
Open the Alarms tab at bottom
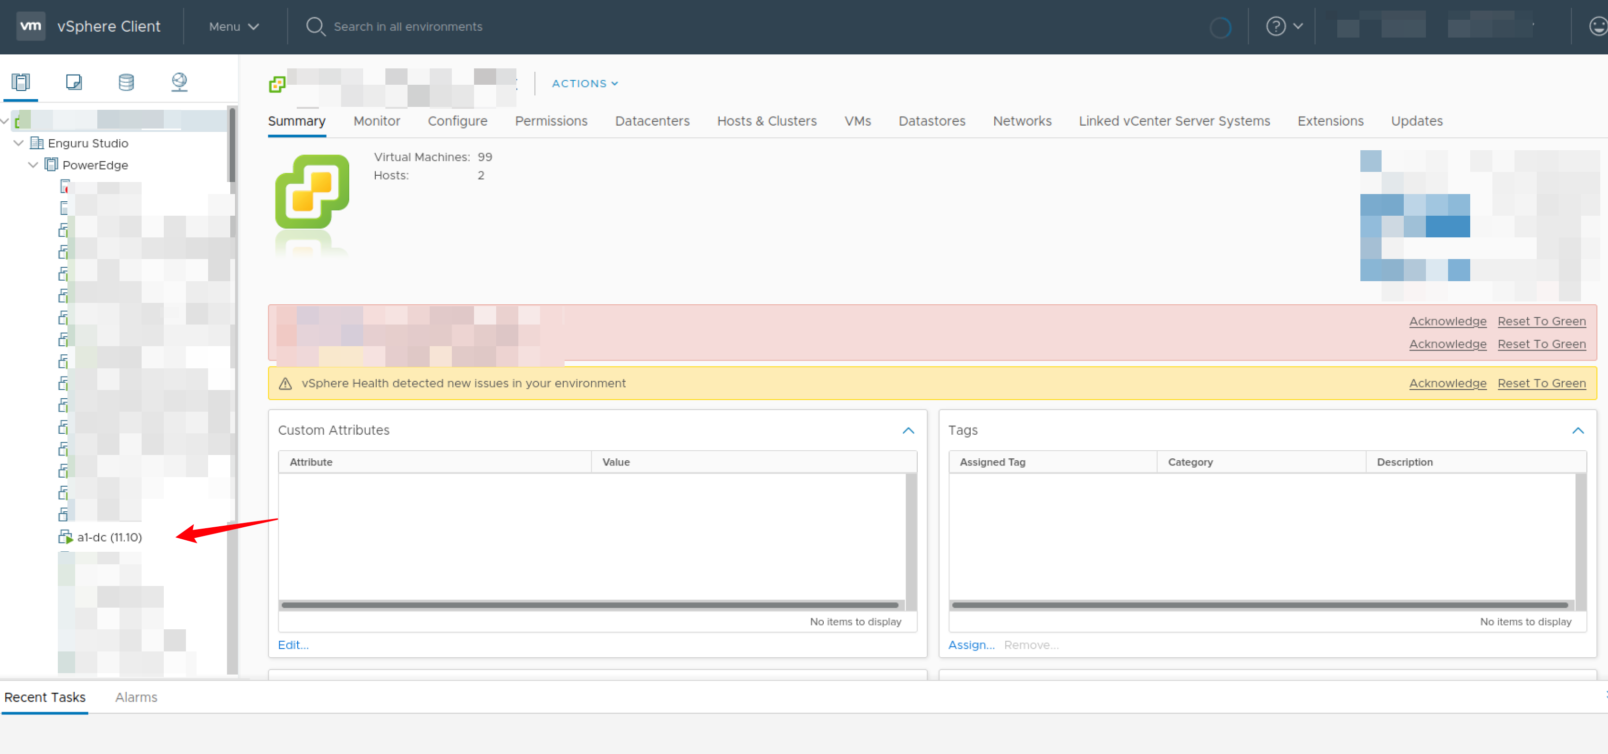(x=136, y=697)
